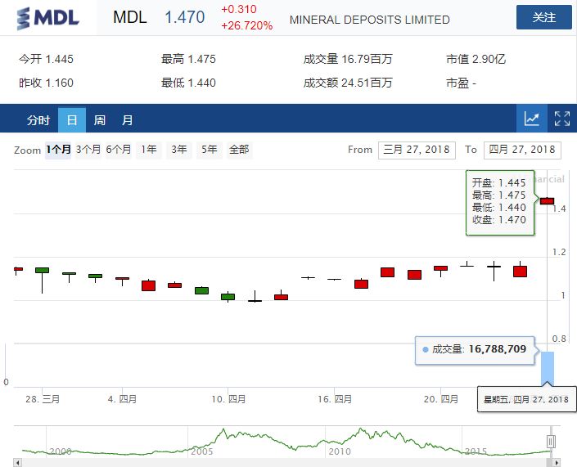Switch to 分时 intraday tab

38,120
